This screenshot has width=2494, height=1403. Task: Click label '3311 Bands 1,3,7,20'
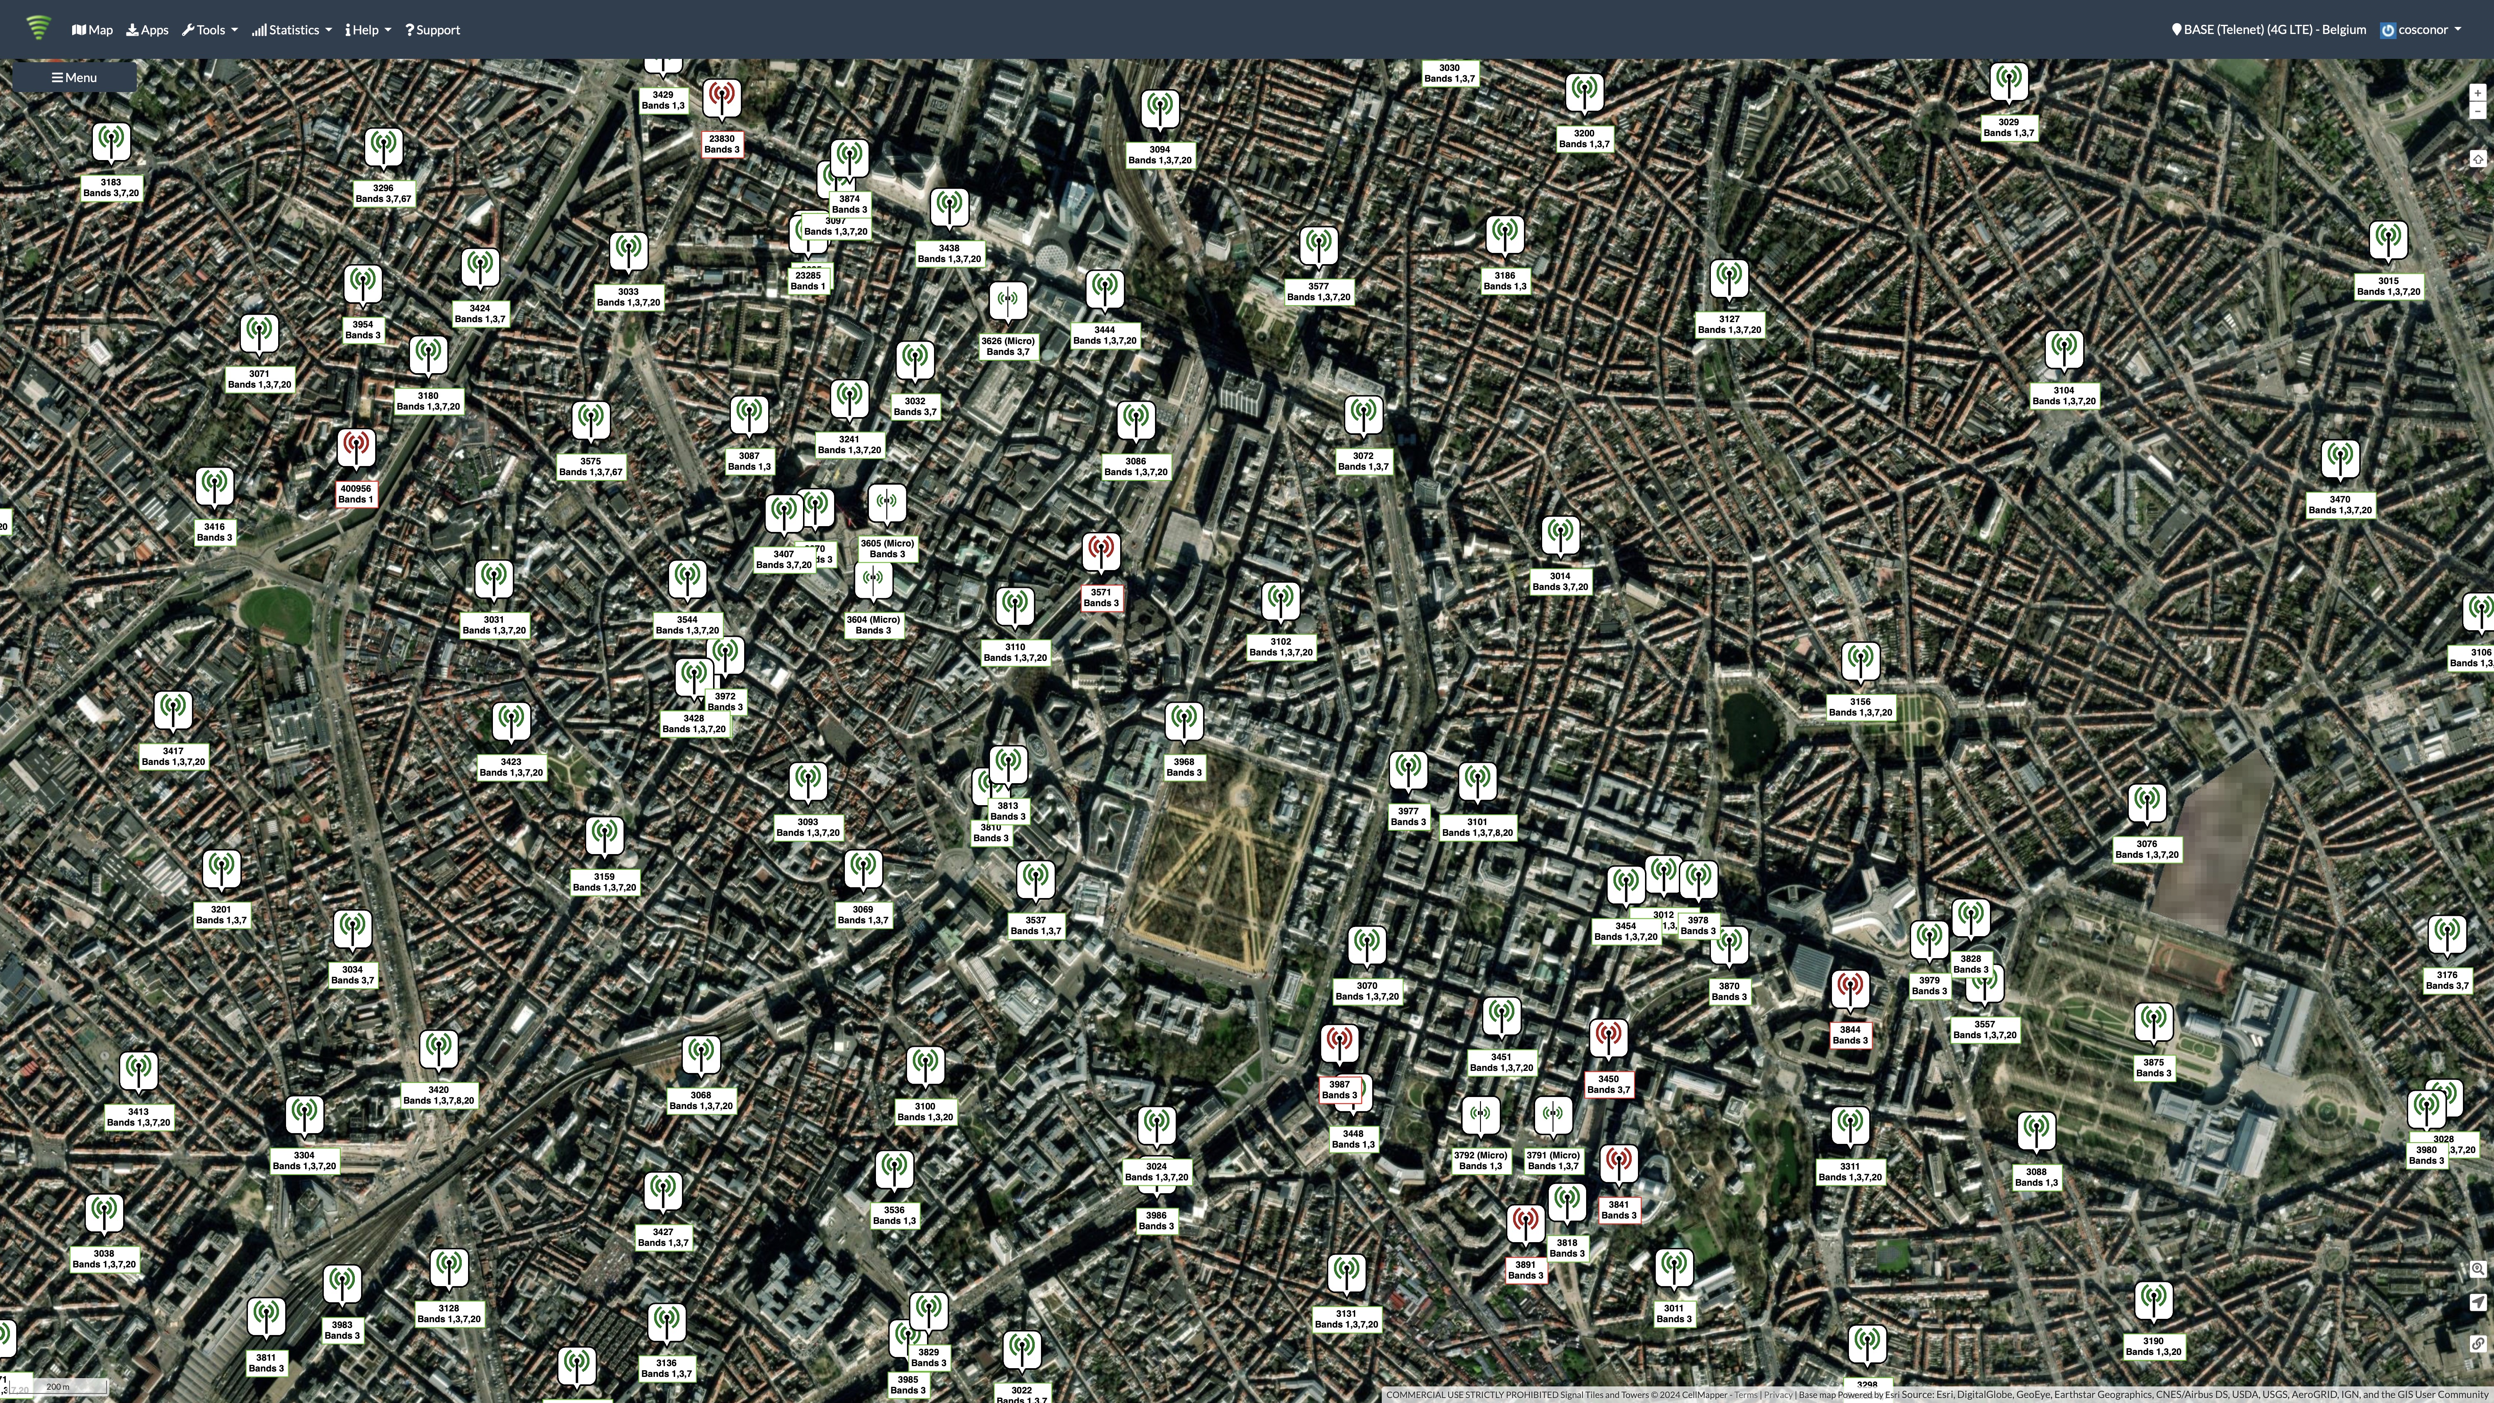(x=1850, y=1172)
